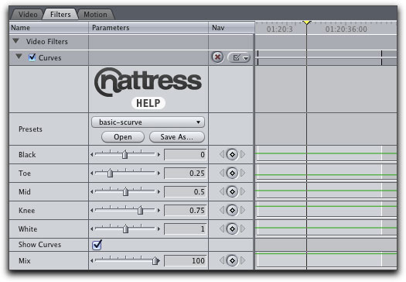406x282 pixels.
Task: Click the Mix slider handle
Action: click(x=155, y=260)
